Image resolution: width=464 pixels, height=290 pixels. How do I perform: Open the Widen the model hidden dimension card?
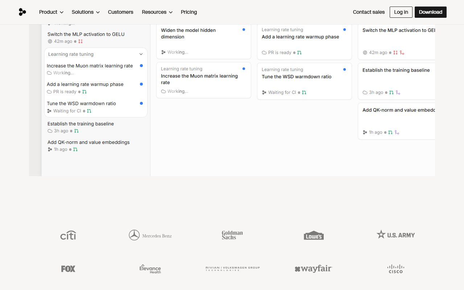[x=204, y=41]
